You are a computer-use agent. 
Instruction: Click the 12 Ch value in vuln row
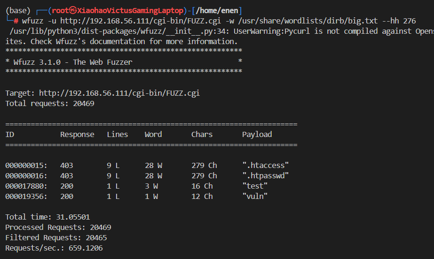tap(202, 197)
